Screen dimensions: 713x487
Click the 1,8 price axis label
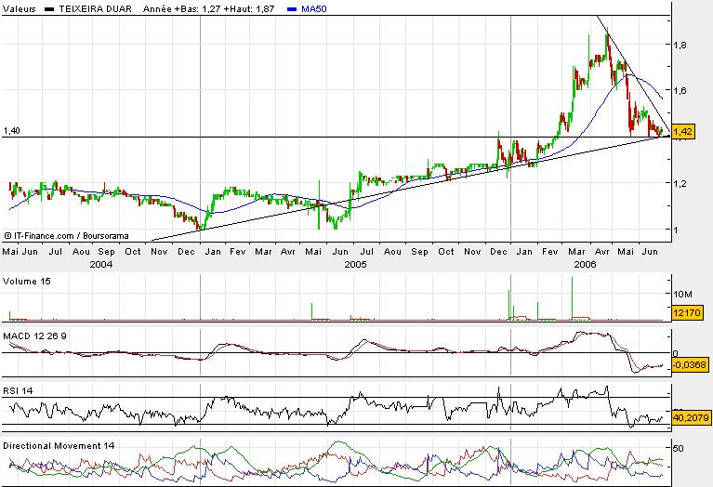pyautogui.click(x=680, y=45)
